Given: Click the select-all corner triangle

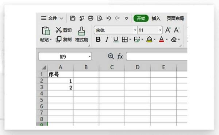Looking at the screenshot, I should pos(44,67).
